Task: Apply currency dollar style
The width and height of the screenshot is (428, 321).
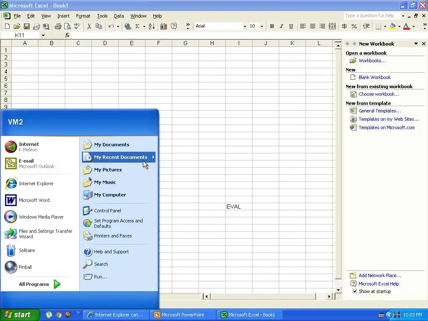Action: coord(344,26)
